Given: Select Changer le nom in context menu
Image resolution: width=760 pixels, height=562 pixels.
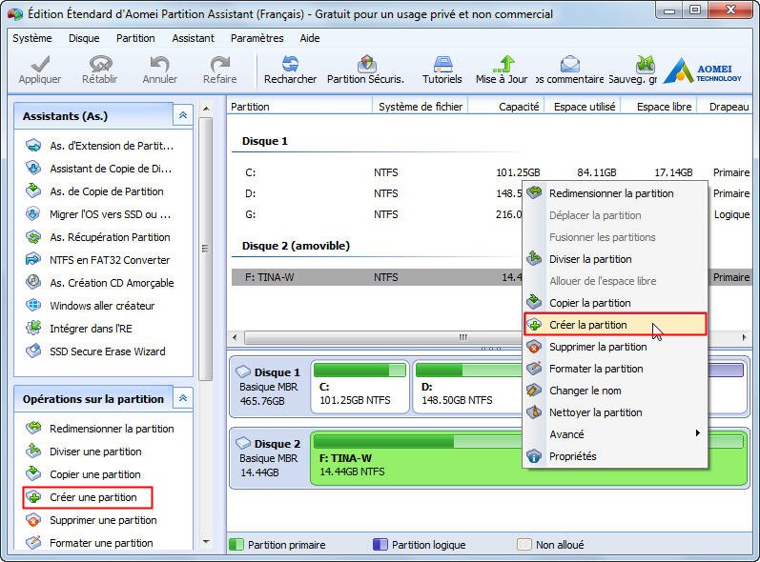Looking at the screenshot, I should pos(615,391).
